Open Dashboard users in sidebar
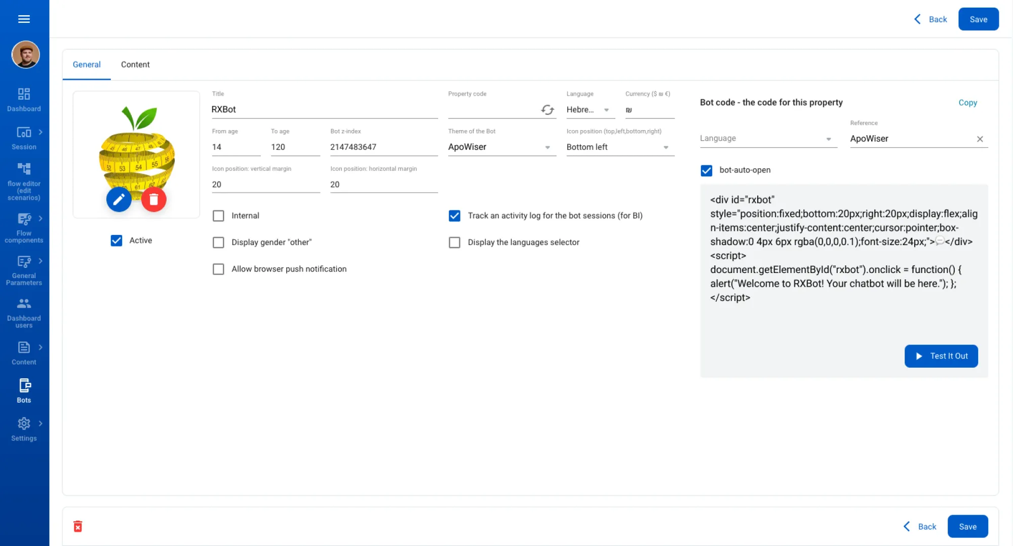 pos(24,313)
